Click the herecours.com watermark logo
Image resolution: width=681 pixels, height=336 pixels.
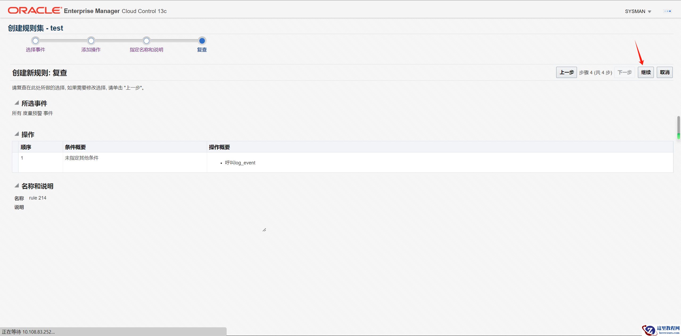(661, 330)
